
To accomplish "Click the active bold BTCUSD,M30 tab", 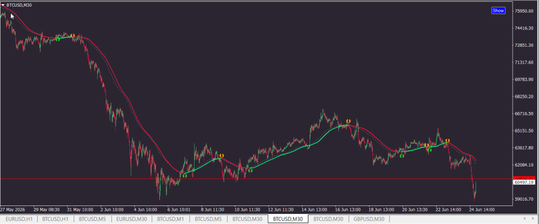I will coord(287,219).
